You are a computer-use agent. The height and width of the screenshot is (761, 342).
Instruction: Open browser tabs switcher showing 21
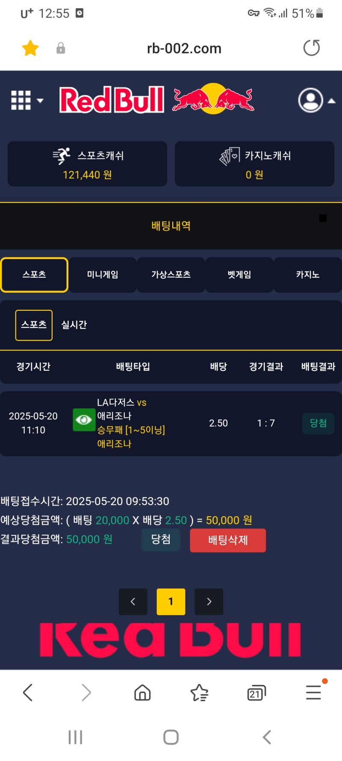pos(256,693)
